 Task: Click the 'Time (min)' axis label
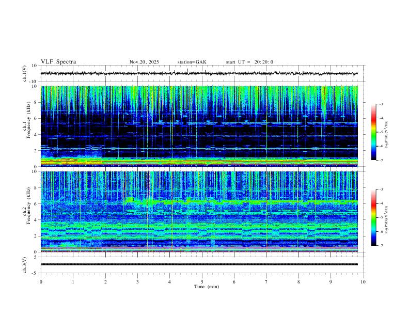point(207,287)
